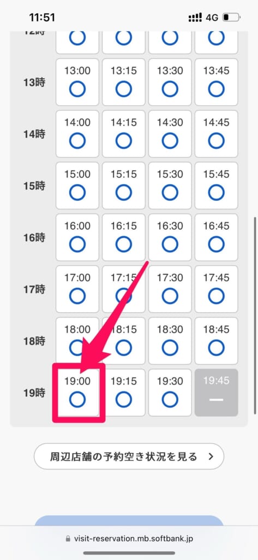Tap chevron on nearby stores button
The height and width of the screenshot is (560, 258).
pos(211,457)
